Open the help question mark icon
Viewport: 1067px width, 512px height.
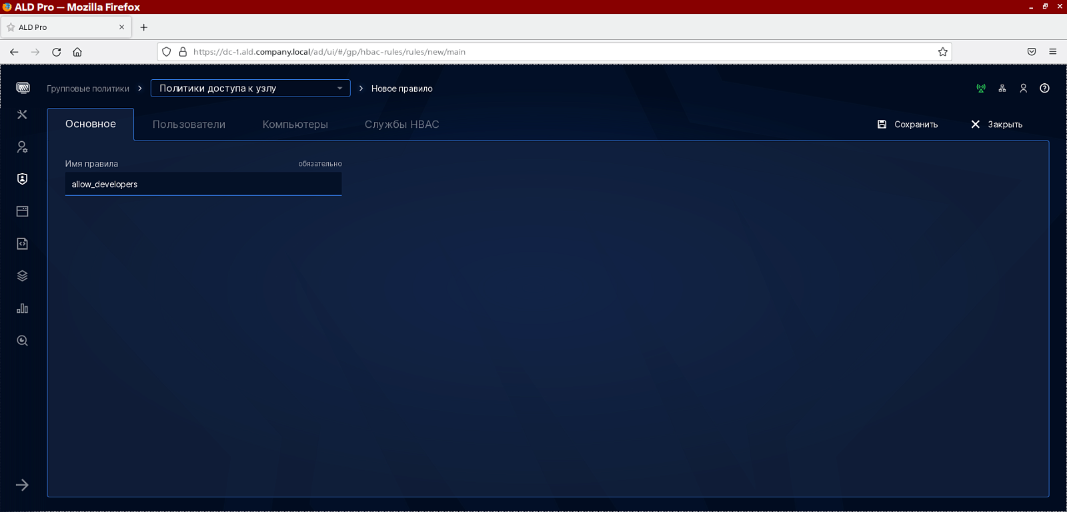[1044, 88]
